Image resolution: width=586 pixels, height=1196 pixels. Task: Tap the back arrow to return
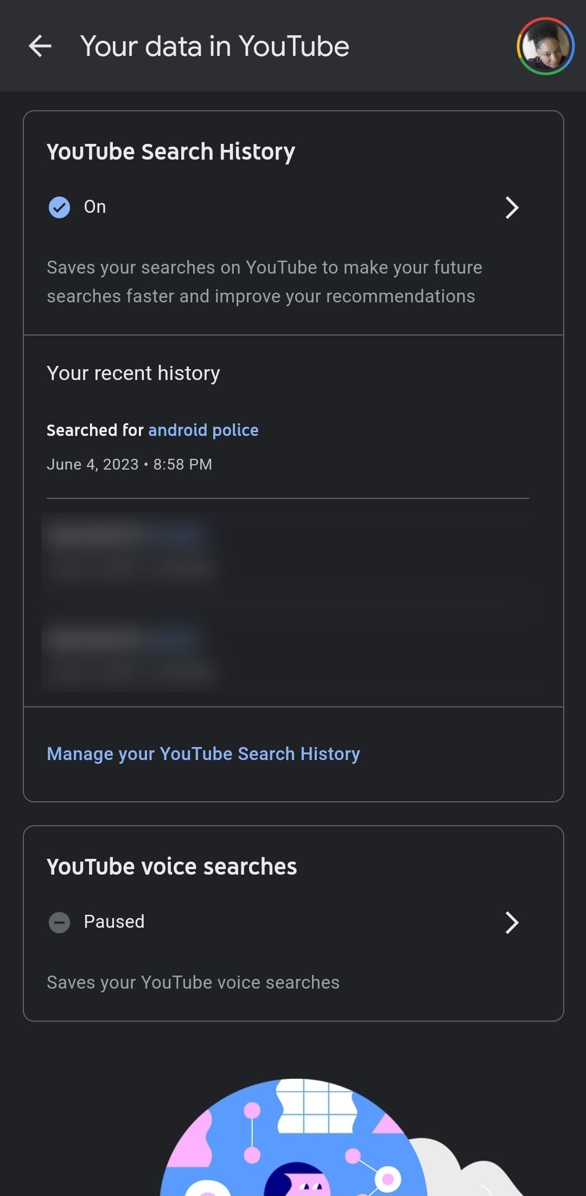pos(41,46)
